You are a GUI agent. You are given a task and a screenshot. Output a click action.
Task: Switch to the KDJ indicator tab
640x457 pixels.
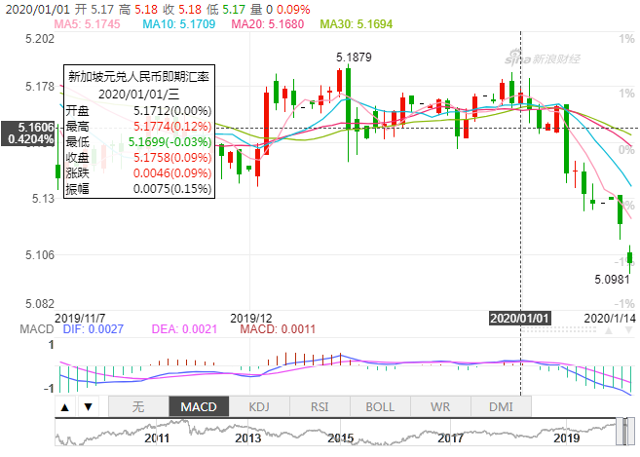[x=259, y=407]
